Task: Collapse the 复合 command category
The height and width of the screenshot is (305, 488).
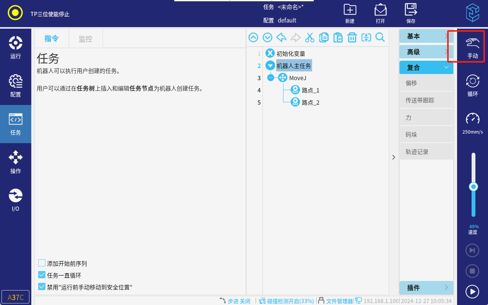Action: pyautogui.click(x=426, y=68)
